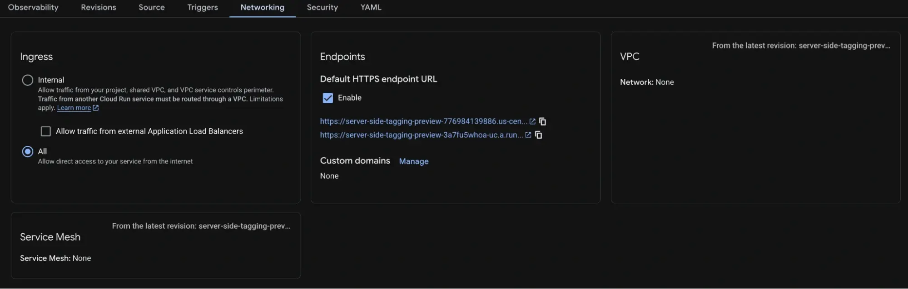Image resolution: width=908 pixels, height=289 pixels.
Task: Open the server-side-tagging-preview-776984139886 URL
Action: point(424,121)
